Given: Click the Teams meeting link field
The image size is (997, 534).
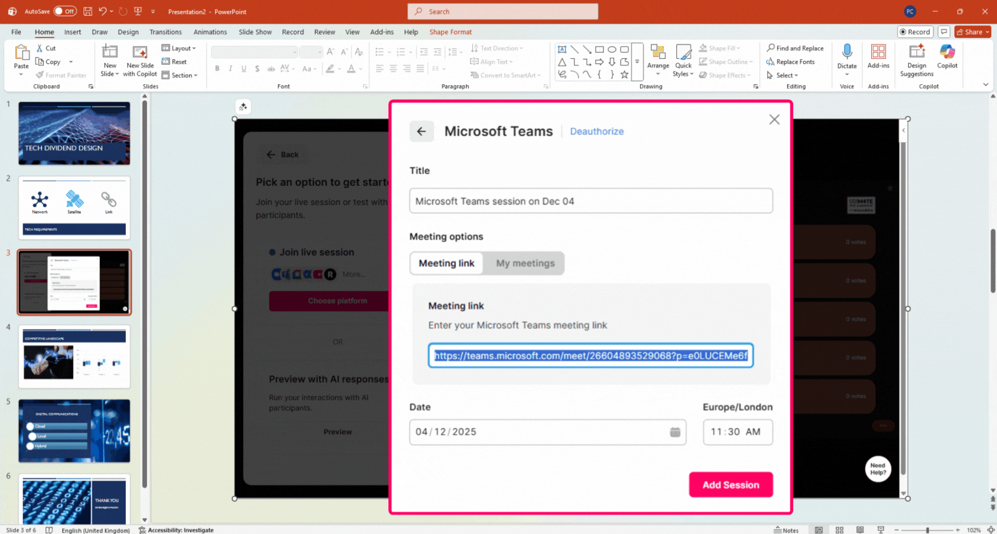Looking at the screenshot, I should click(x=591, y=355).
